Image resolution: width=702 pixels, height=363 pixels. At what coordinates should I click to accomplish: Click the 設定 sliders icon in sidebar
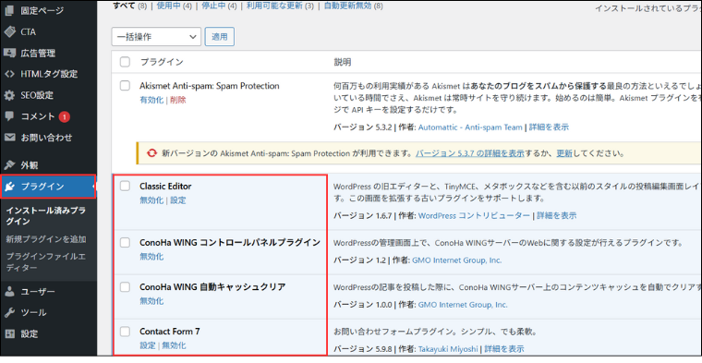point(9,333)
